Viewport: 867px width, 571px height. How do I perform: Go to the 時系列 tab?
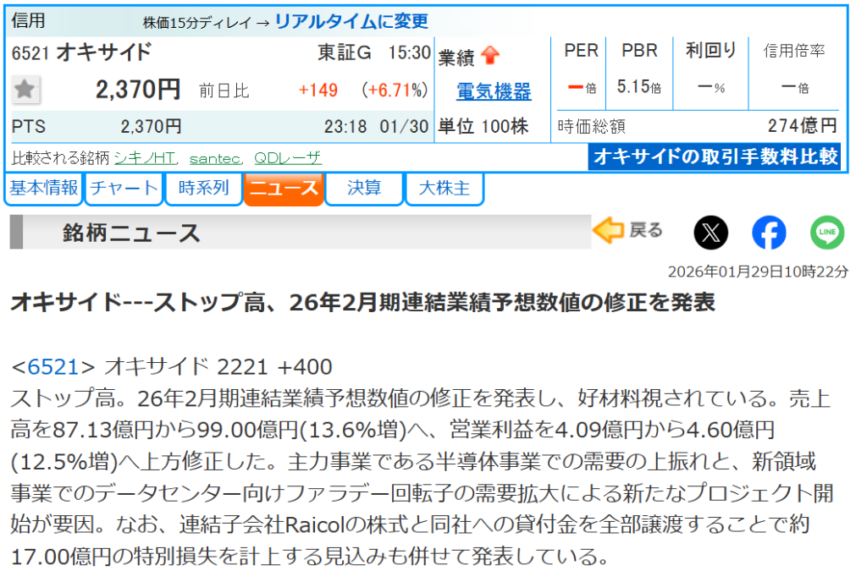coord(203,188)
